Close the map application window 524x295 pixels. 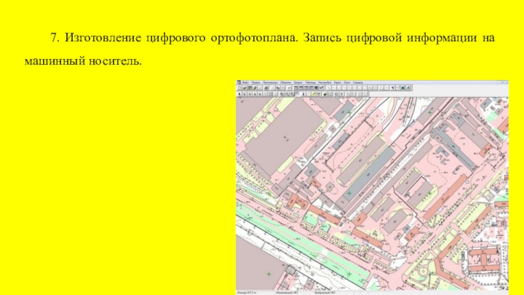point(506,83)
